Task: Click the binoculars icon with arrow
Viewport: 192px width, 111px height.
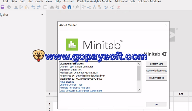Action: (x=57, y=7)
